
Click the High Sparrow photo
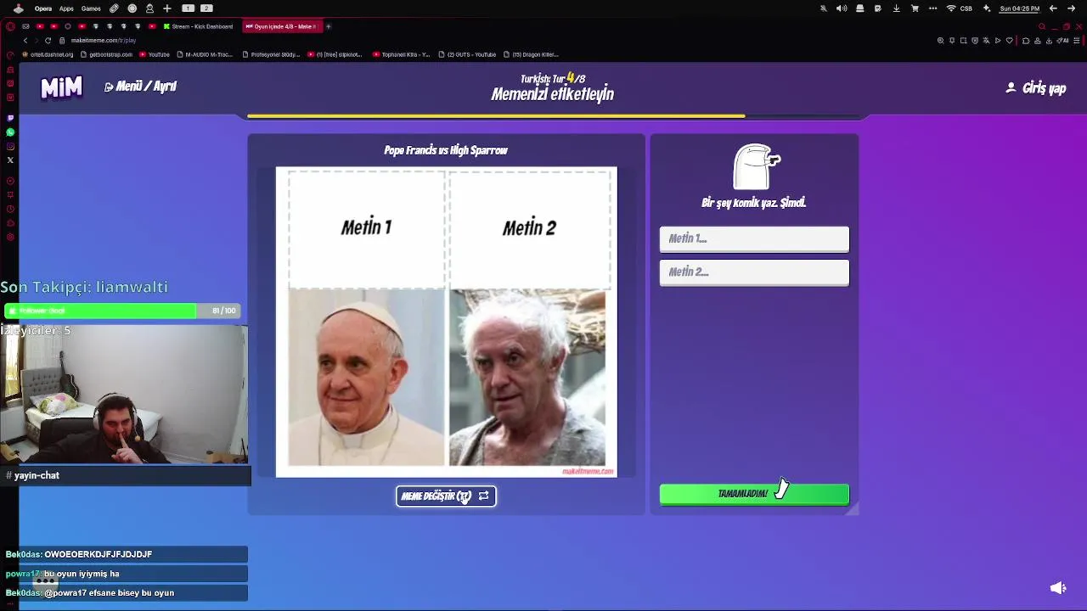[527, 378]
